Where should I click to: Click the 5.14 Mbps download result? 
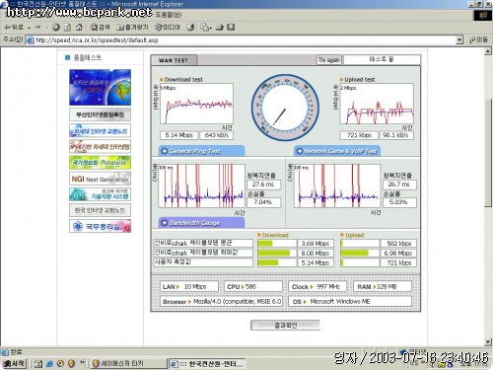coord(178,135)
